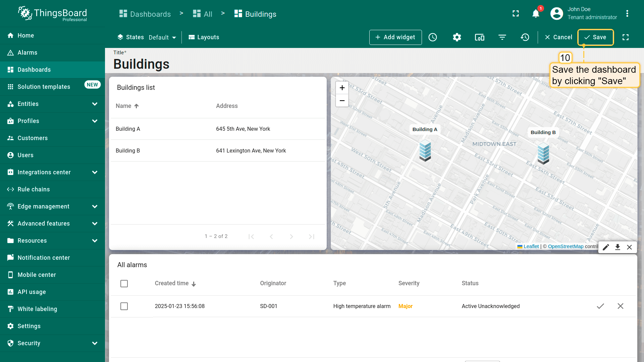Screen dimensions: 644x362
Task: Open dashboard settings gear icon
Action: coord(457,37)
